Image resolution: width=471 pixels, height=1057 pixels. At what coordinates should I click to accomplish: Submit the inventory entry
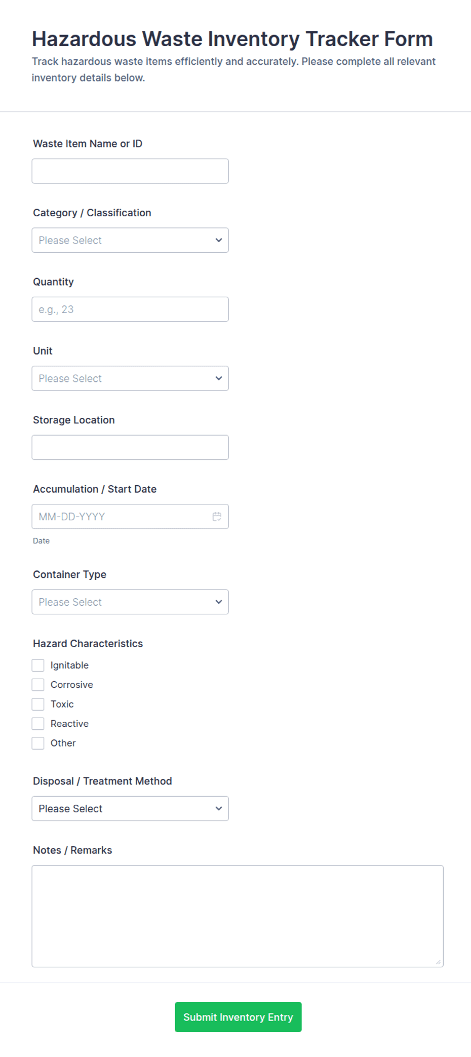[238, 1017]
